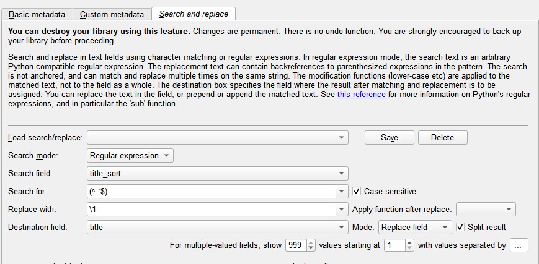This screenshot has height=264, width=539.
Task: Click the values separated by field
Action: click(519, 245)
